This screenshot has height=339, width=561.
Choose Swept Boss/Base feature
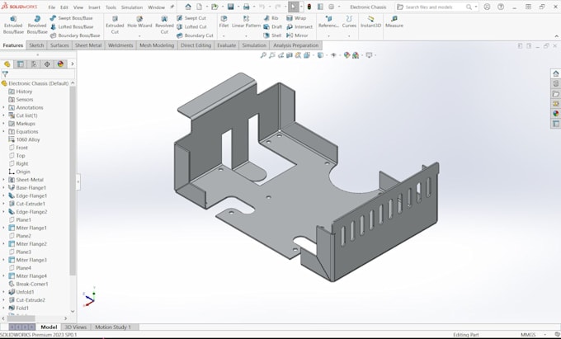71,18
